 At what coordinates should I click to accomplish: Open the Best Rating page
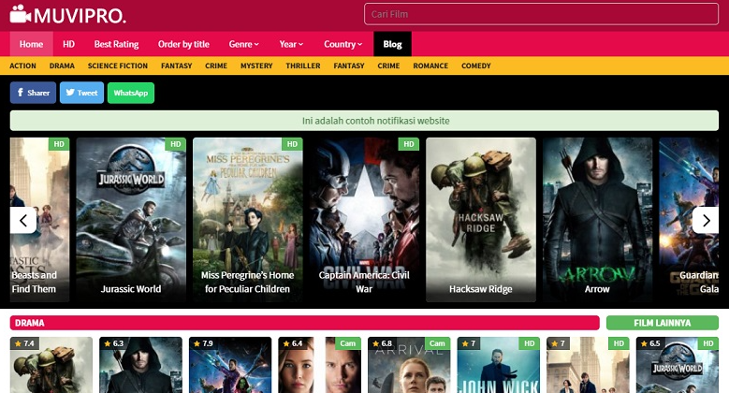click(x=116, y=44)
